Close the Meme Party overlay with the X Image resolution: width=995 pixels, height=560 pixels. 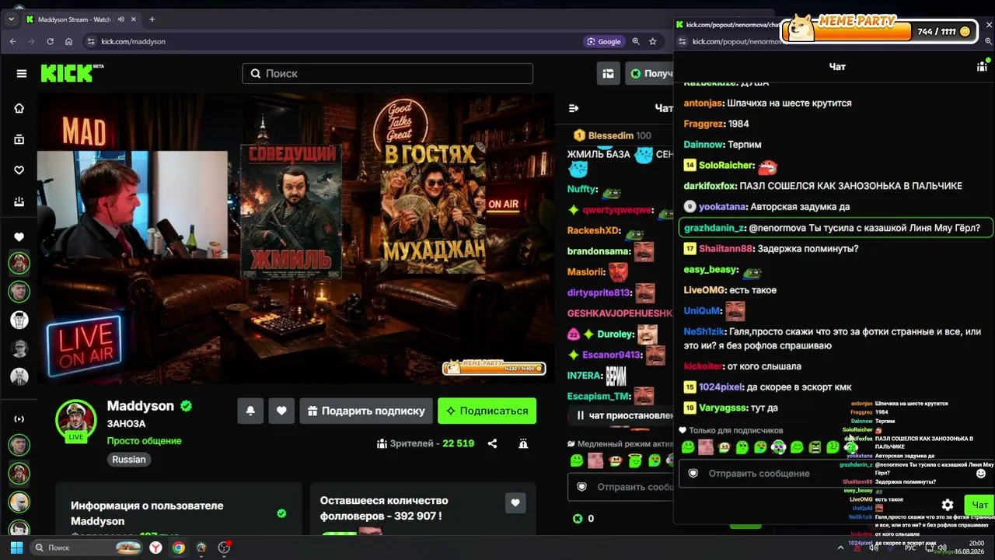(x=989, y=25)
